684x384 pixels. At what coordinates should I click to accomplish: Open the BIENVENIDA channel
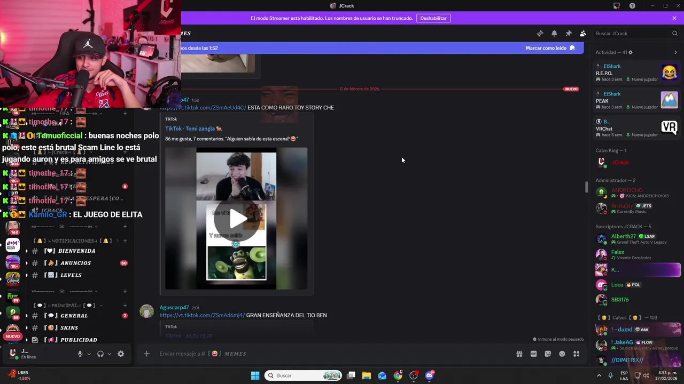click(x=79, y=251)
